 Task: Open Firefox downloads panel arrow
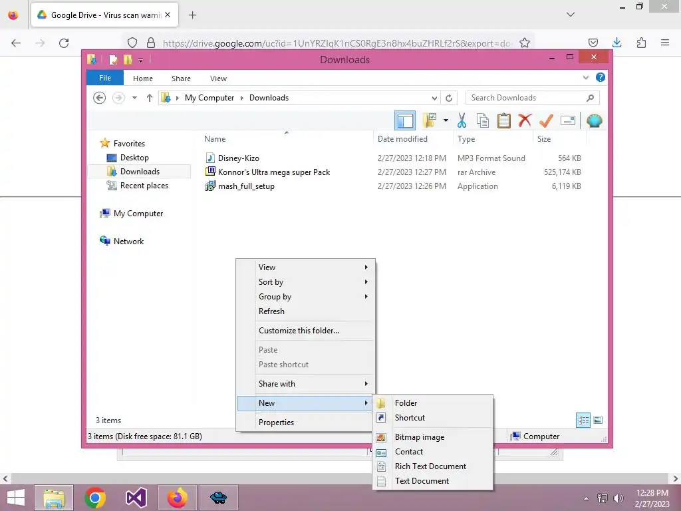pyautogui.click(x=616, y=43)
